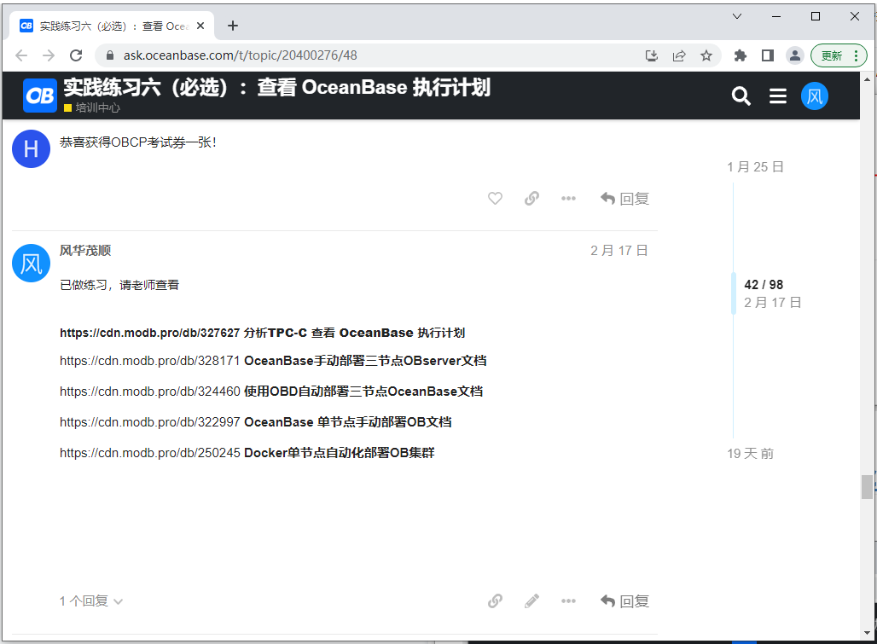
Task: Click the lock site info icon
Action: click(110, 55)
